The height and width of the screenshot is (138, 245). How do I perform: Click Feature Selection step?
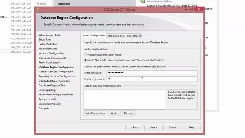click(x=48, y=44)
